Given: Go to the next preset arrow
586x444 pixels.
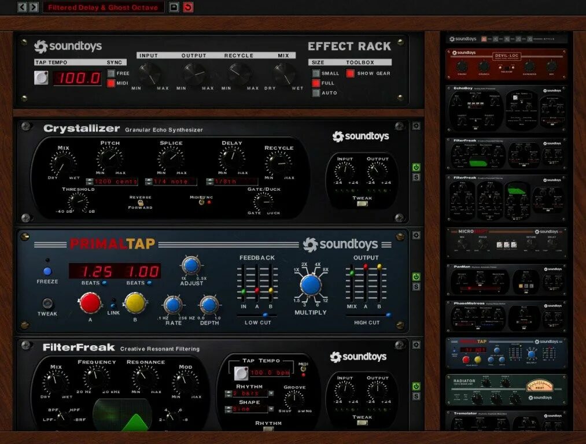Looking at the screenshot, I should [34, 7].
